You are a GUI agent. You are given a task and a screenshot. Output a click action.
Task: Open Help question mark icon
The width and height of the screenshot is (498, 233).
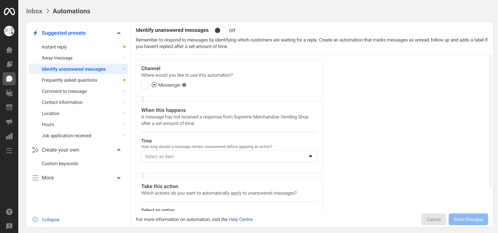tap(9, 212)
